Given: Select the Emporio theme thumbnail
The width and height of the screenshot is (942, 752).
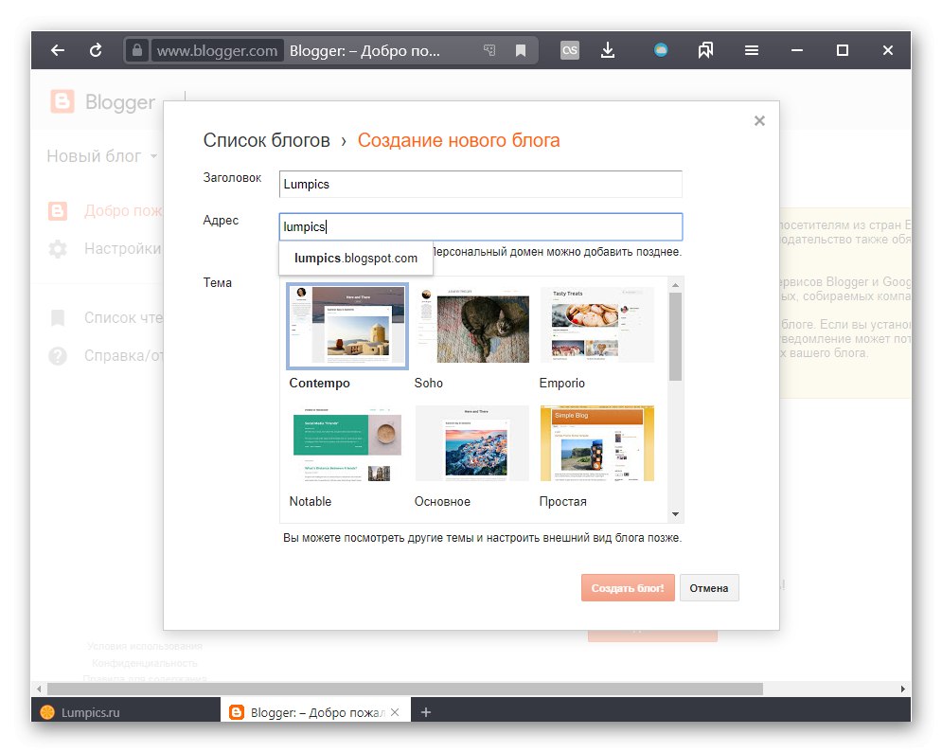Looking at the screenshot, I should [x=597, y=326].
